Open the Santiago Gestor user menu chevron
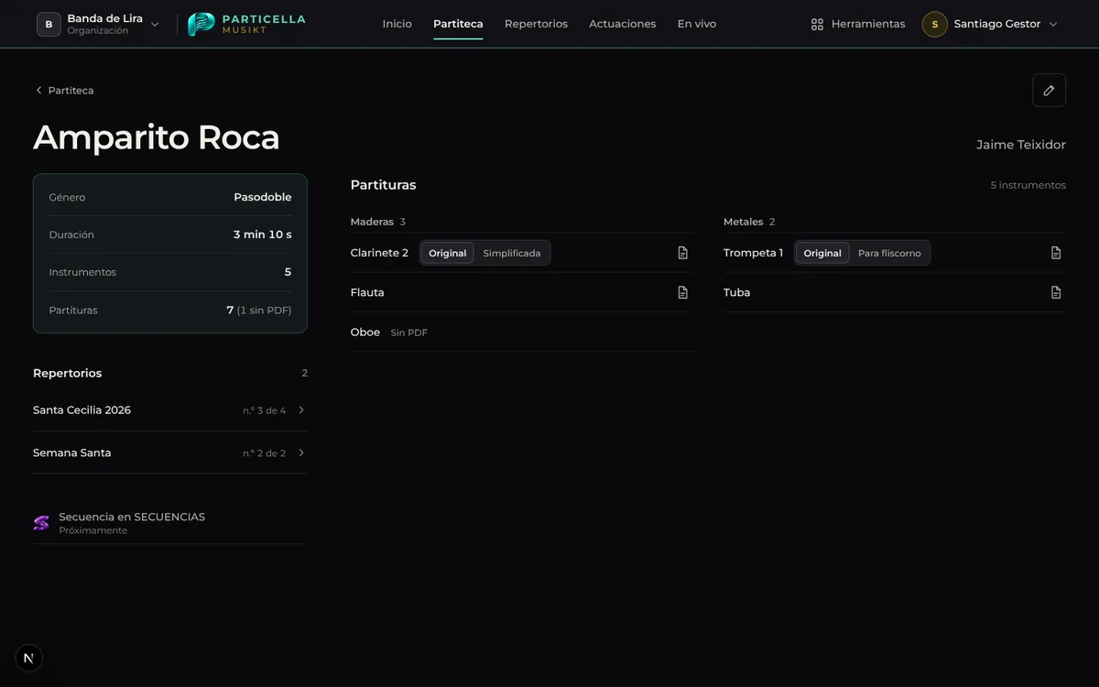The width and height of the screenshot is (1099, 687). point(1053,25)
